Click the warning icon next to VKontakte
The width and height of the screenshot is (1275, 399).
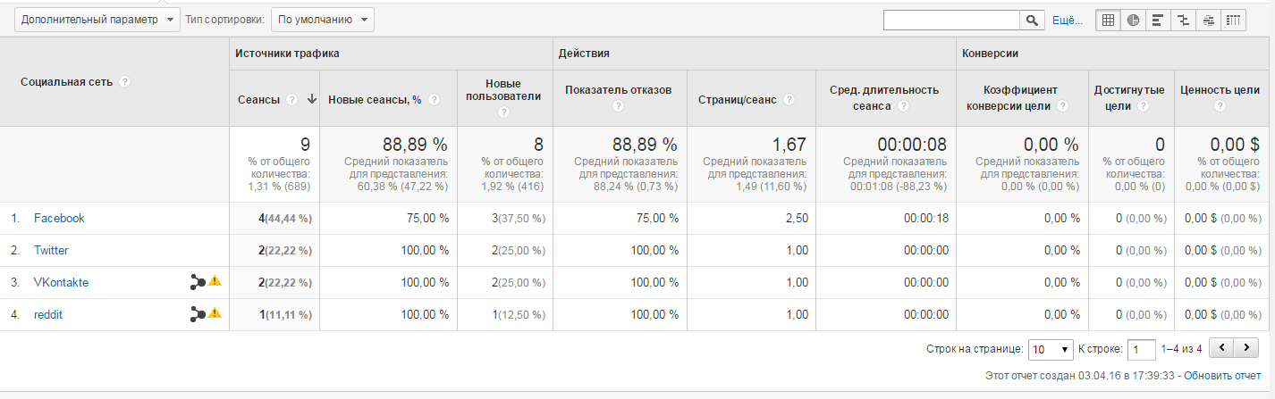[215, 282]
